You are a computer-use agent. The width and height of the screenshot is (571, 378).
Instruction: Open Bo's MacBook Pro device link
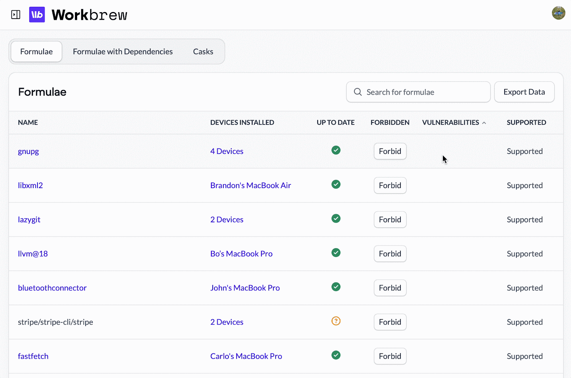tap(241, 254)
